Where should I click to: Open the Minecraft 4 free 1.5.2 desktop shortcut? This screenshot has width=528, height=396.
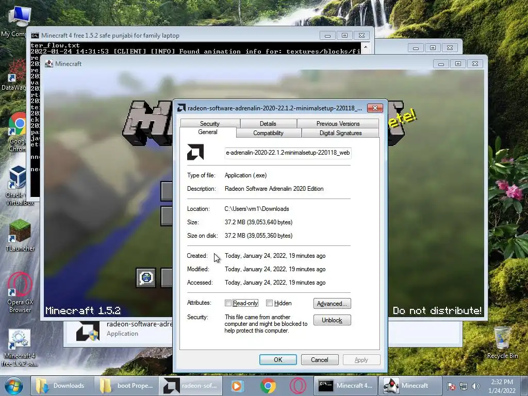tap(20, 348)
